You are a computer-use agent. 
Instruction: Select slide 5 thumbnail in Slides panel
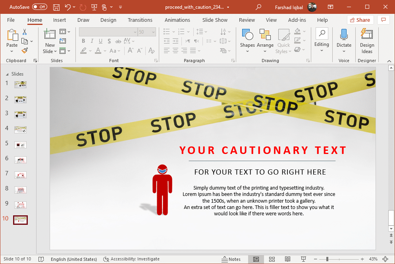click(20, 145)
